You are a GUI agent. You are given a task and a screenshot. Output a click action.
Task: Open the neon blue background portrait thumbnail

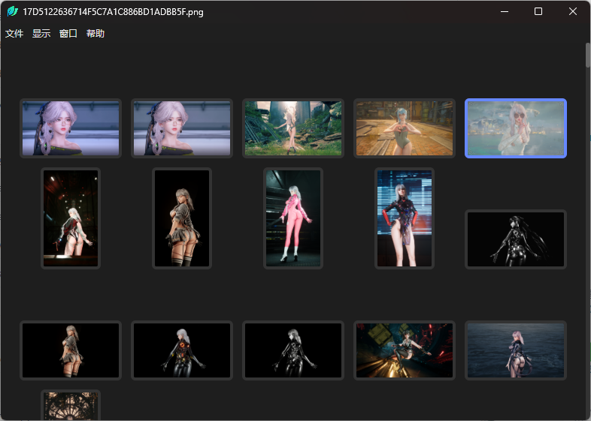pyautogui.click(x=405, y=218)
